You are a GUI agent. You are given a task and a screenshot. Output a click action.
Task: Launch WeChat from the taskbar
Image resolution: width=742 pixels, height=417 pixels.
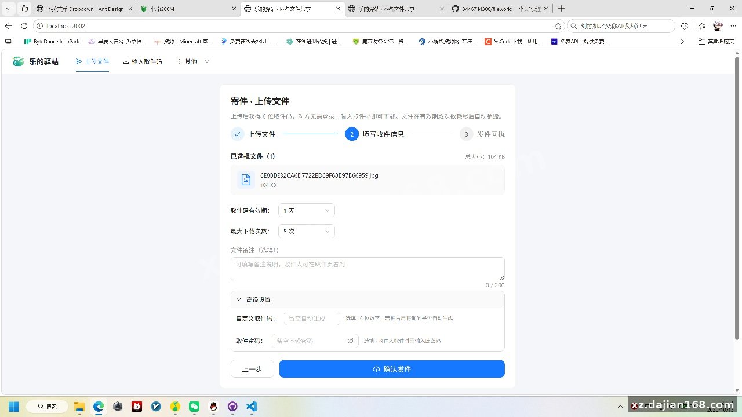click(x=194, y=406)
